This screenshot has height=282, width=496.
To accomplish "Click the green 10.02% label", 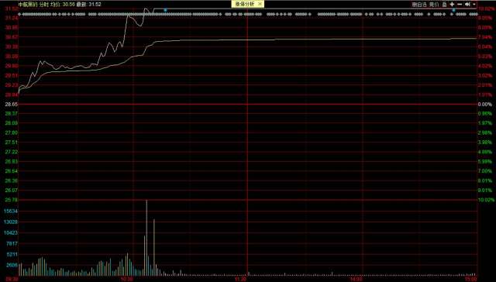I will pyautogui.click(x=486, y=200).
